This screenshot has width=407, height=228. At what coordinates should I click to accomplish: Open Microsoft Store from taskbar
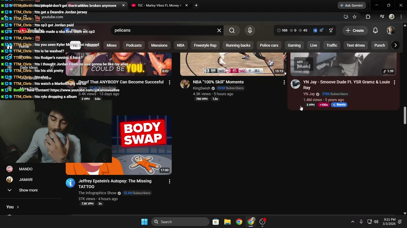tap(216, 222)
